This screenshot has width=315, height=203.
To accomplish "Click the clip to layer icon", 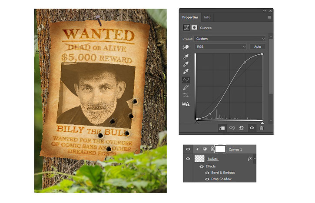I will coord(222,128).
